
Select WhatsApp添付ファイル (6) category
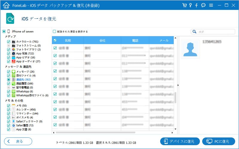(32, 95)
